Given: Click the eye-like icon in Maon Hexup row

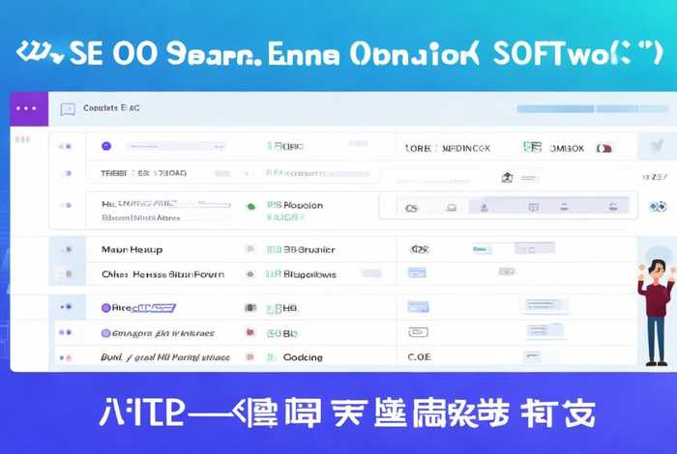Looking at the screenshot, I should click(x=419, y=249).
